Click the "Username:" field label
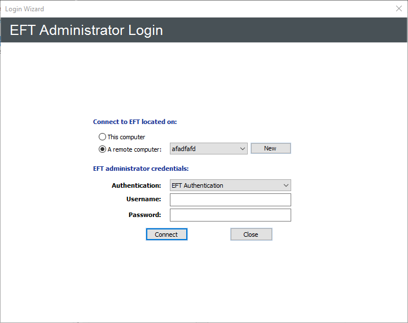408x323 pixels. pos(144,200)
